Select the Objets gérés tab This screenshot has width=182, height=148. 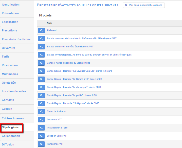pos(17,127)
